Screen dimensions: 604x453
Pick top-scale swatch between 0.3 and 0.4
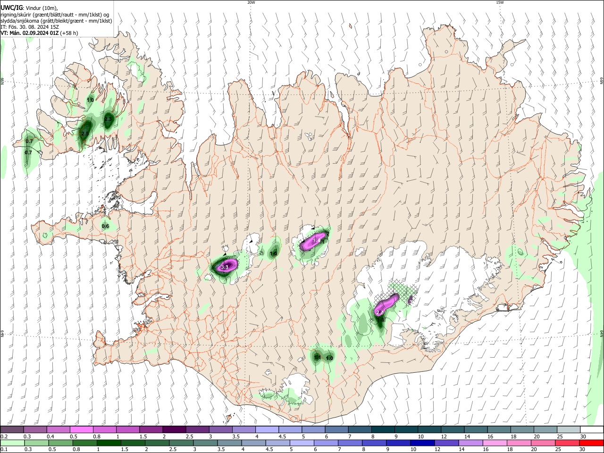coord(35,430)
